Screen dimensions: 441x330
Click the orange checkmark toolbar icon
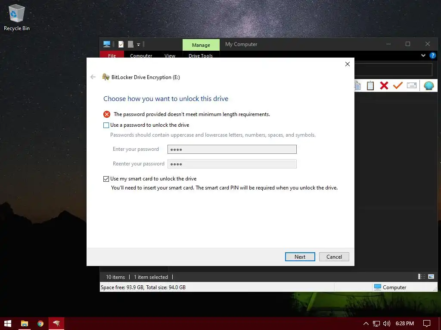click(398, 85)
